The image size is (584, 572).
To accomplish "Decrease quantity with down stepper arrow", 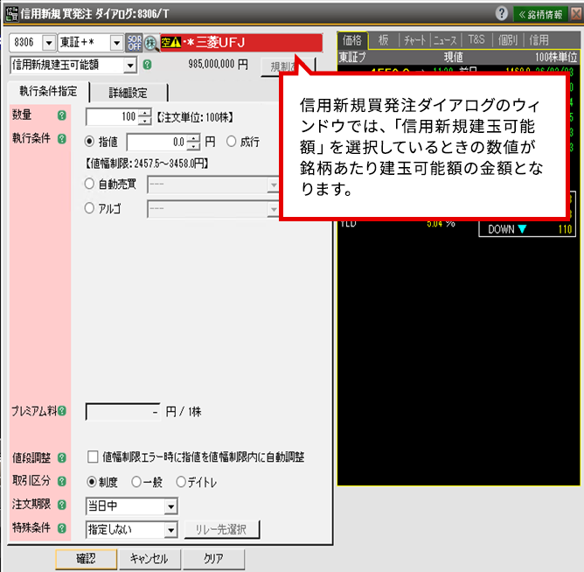I will tap(144, 121).
